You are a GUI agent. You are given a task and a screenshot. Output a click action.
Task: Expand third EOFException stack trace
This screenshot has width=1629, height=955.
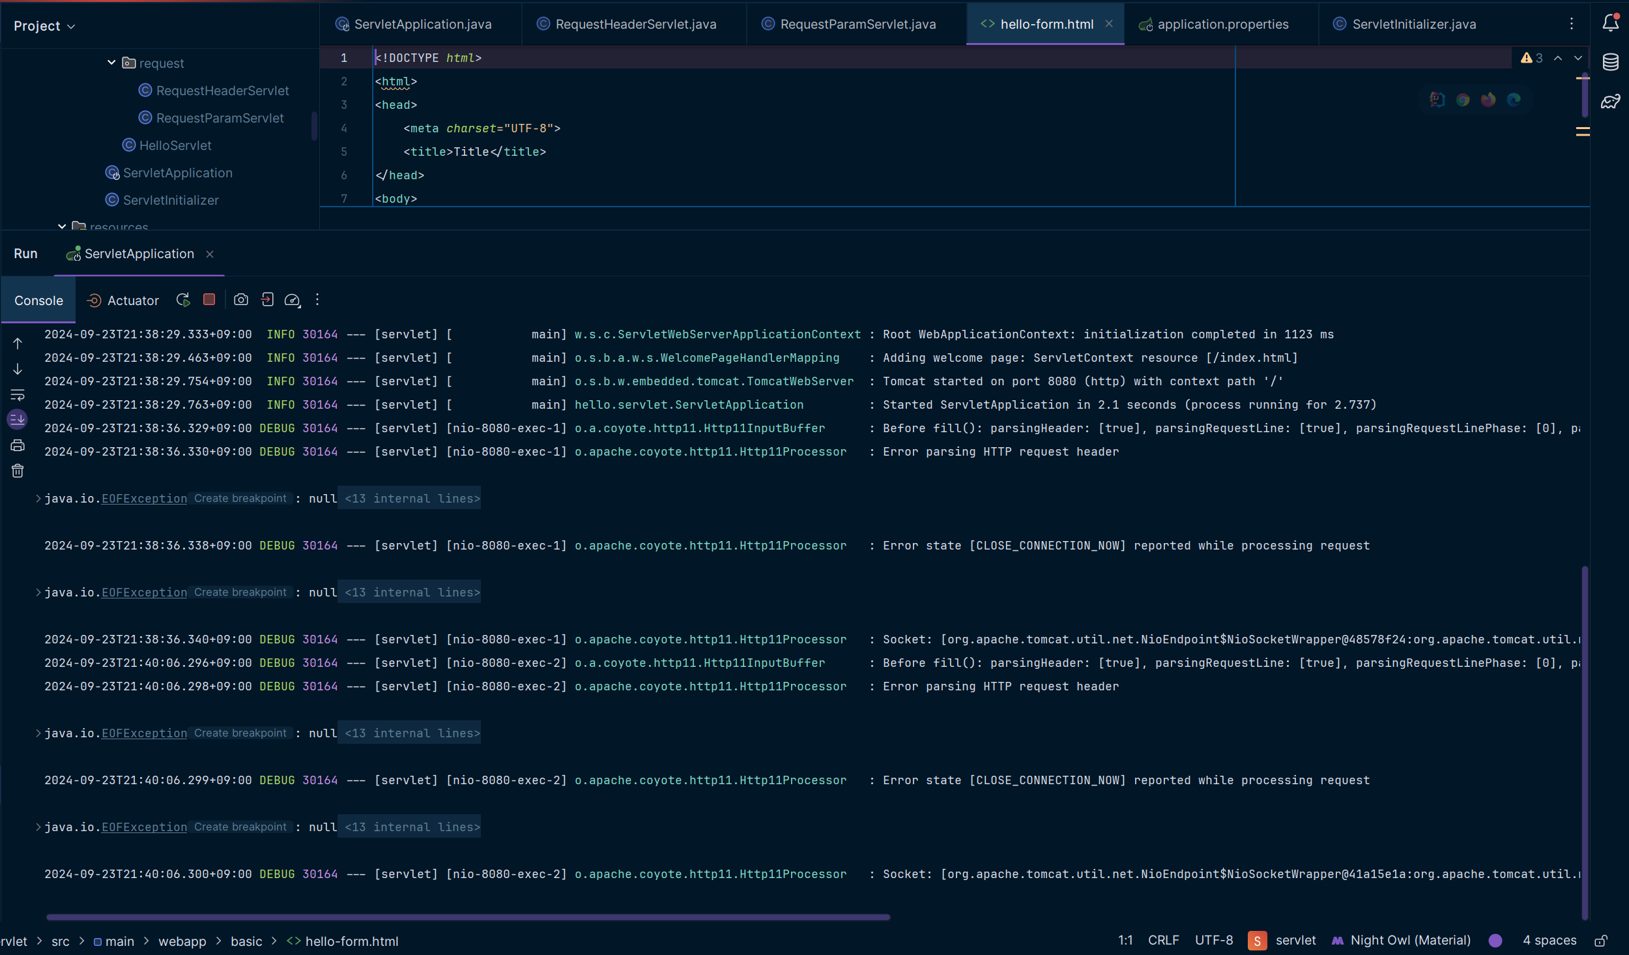pyautogui.click(x=38, y=733)
